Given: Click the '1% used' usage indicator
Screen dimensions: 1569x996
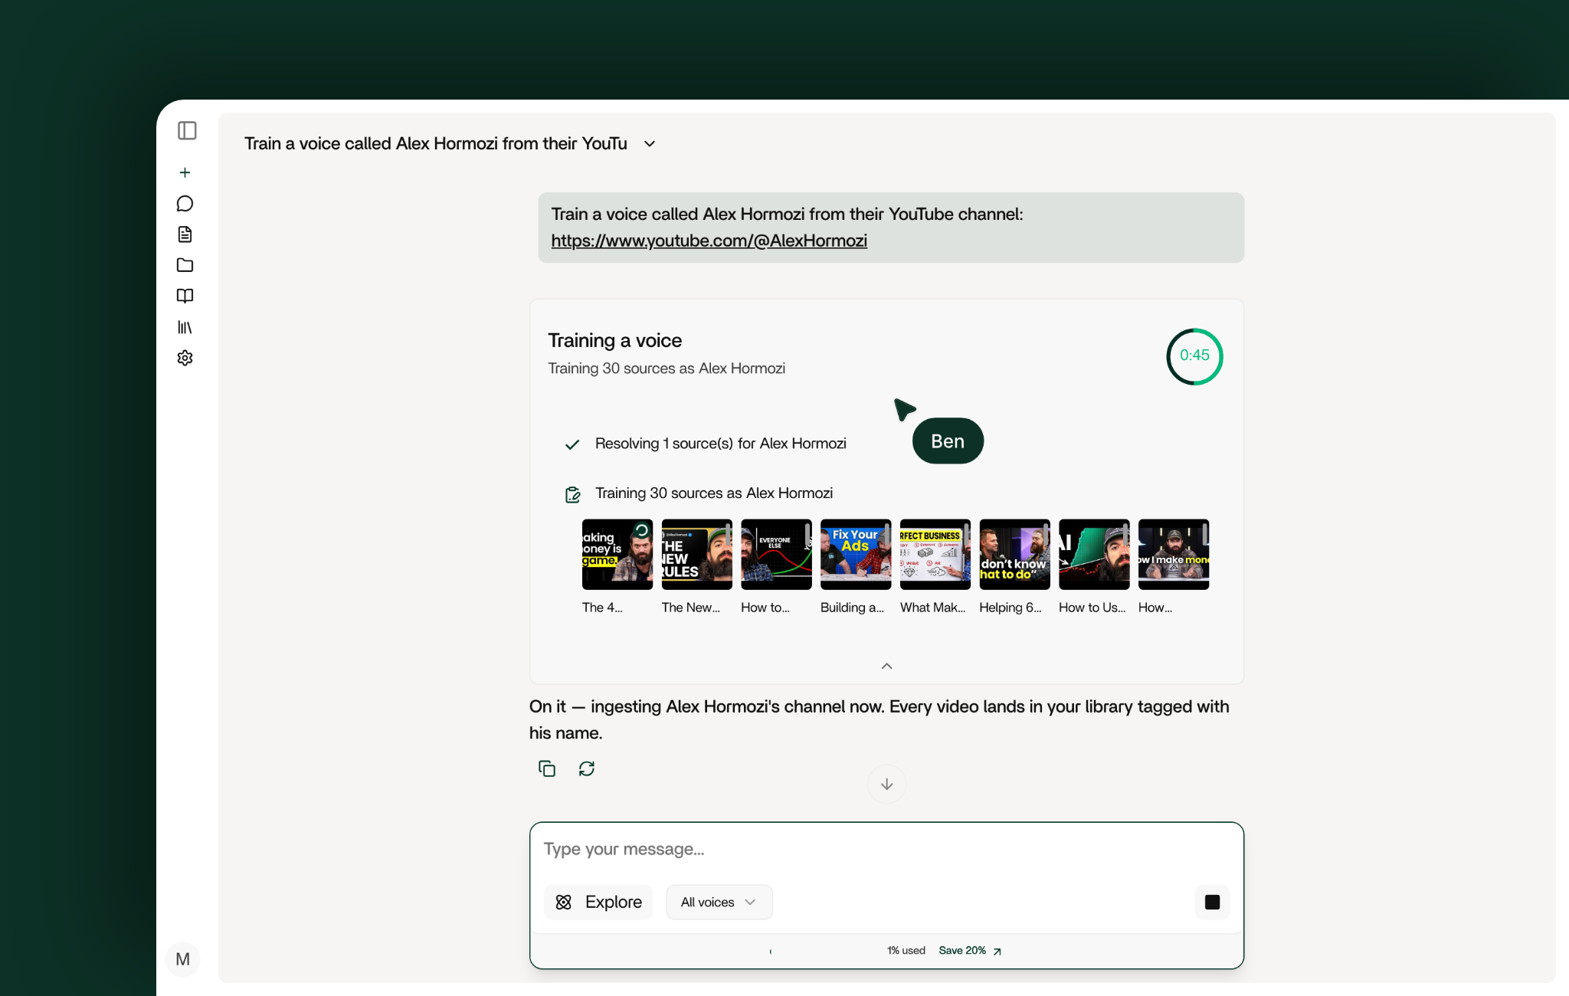Looking at the screenshot, I should click(x=906, y=951).
